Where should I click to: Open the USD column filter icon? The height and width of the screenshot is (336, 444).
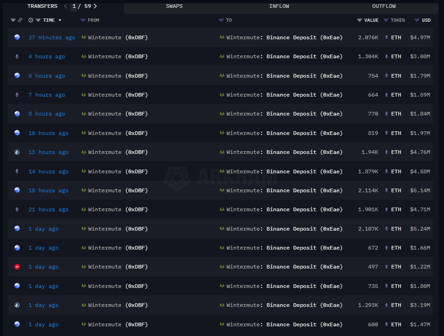coord(417,20)
